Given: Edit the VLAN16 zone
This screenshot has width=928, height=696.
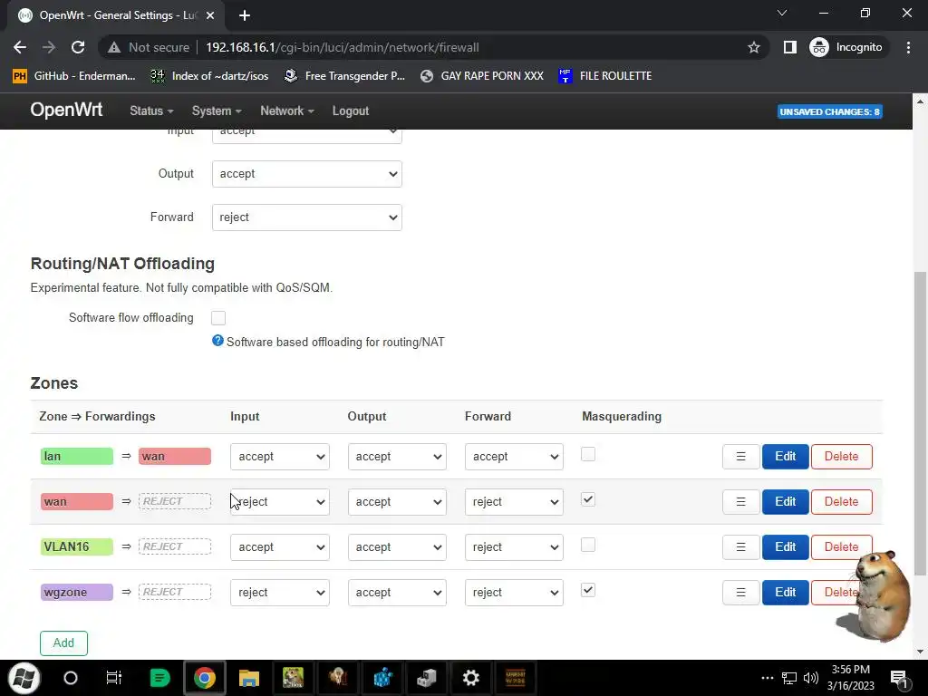Looking at the screenshot, I should [x=786, y=546].
